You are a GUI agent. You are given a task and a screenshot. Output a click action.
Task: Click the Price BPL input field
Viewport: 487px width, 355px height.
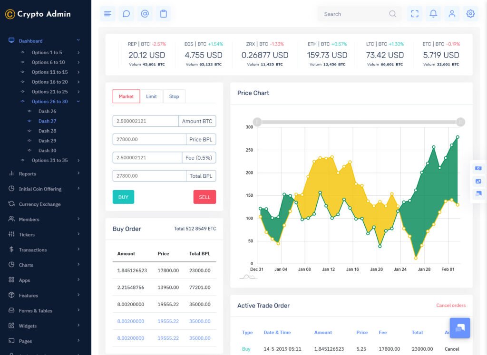pyautogui.click(x=149, y=139)
